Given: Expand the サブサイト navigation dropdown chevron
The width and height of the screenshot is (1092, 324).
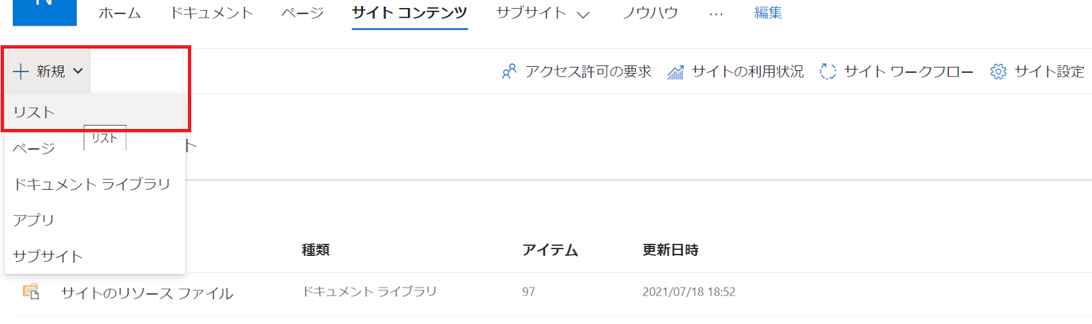Looking at the screenshot, I should 583,14.
